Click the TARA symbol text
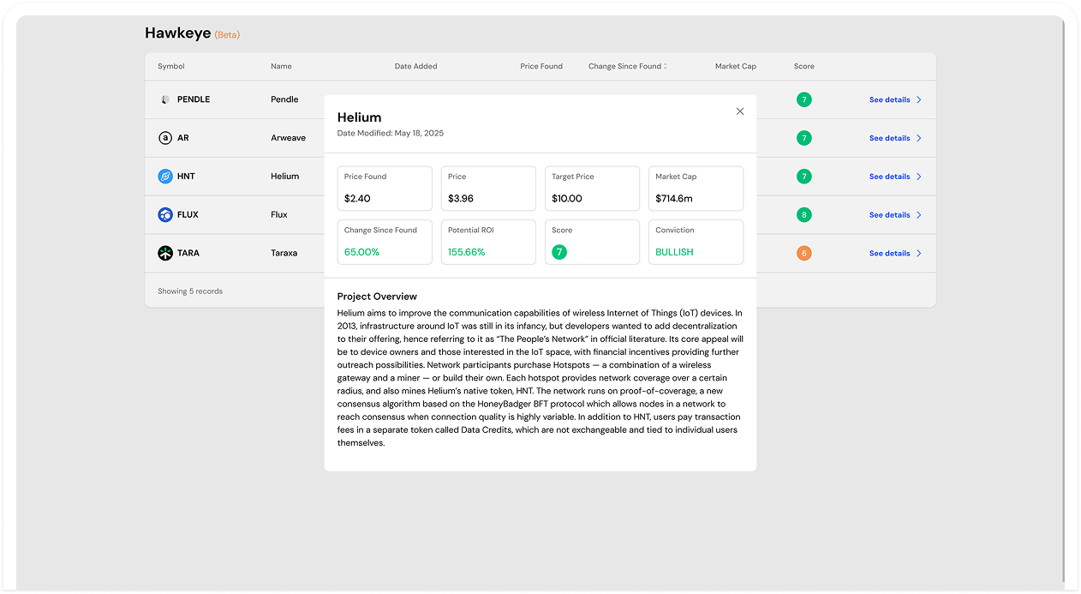 pos(188,254)
